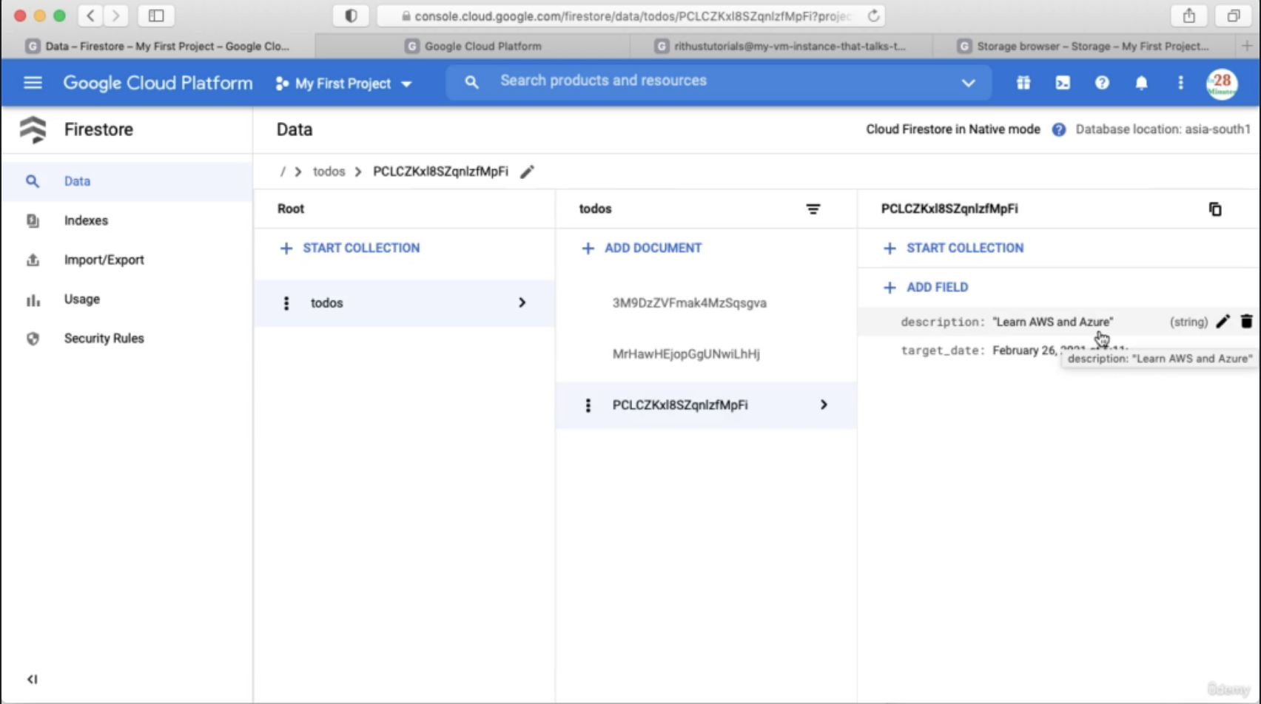The image size is (1261, 704).
Task: Switch to Google Cloud Platform browser tab
Action: click(x=473, y=46)
